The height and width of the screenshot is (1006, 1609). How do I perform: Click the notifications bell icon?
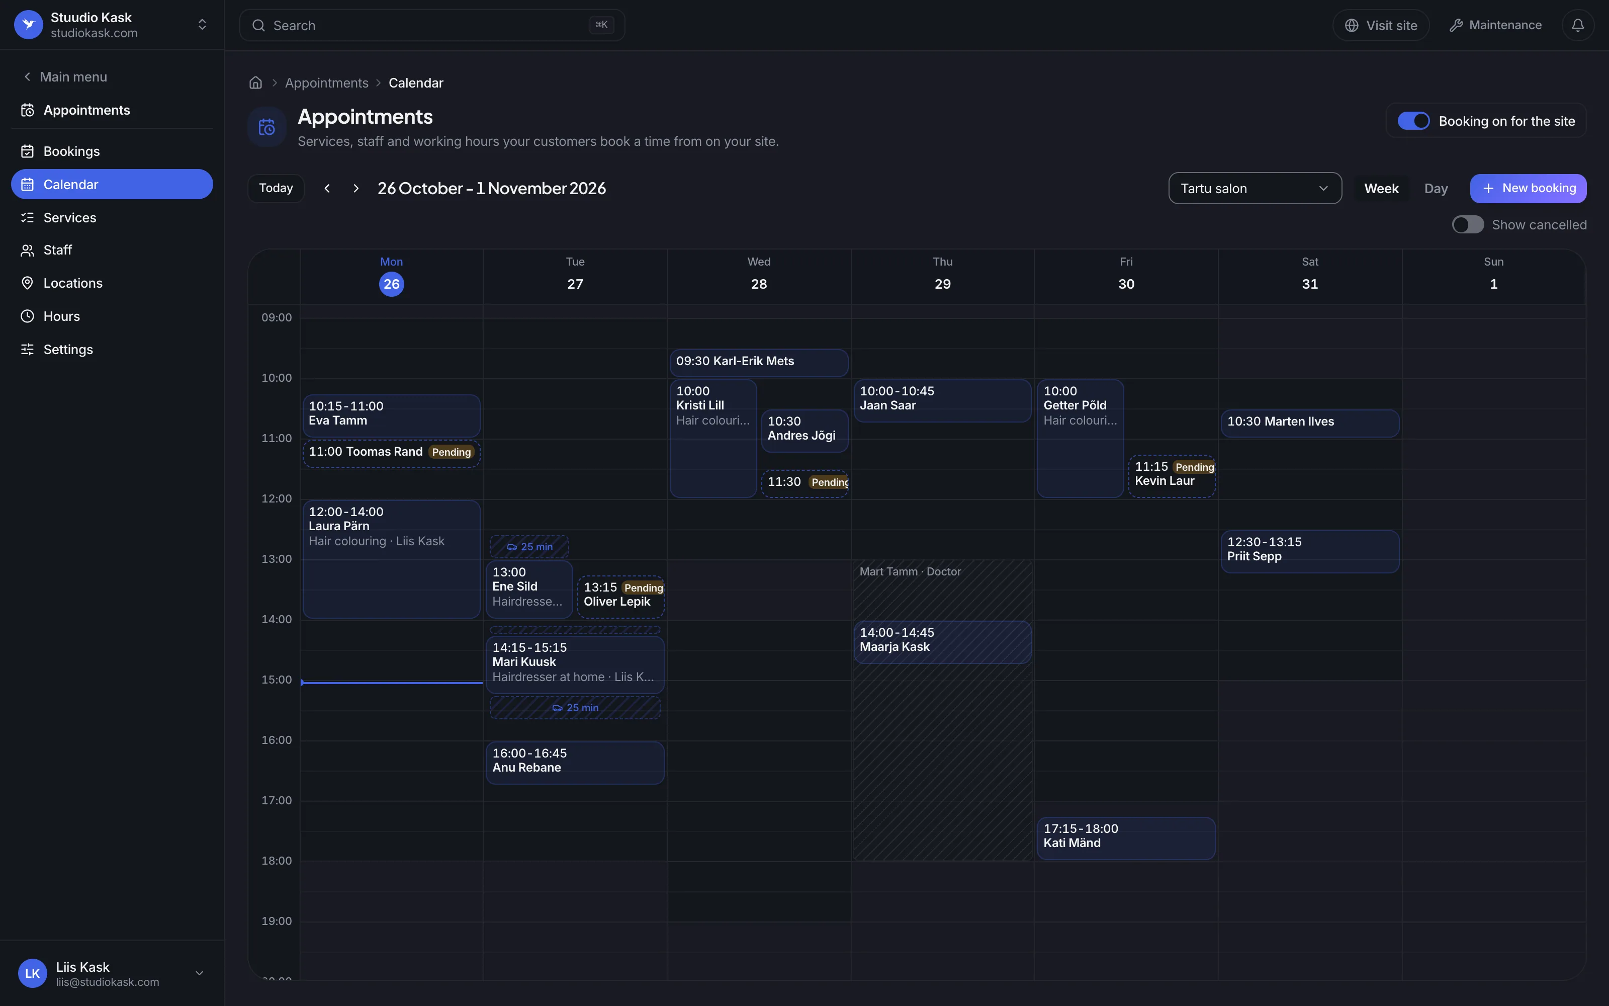(x=1577, y=25)
